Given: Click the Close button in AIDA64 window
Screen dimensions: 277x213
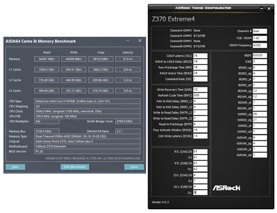Looking at the screenshot, I should pyautogui.click(x=134, y=167).
